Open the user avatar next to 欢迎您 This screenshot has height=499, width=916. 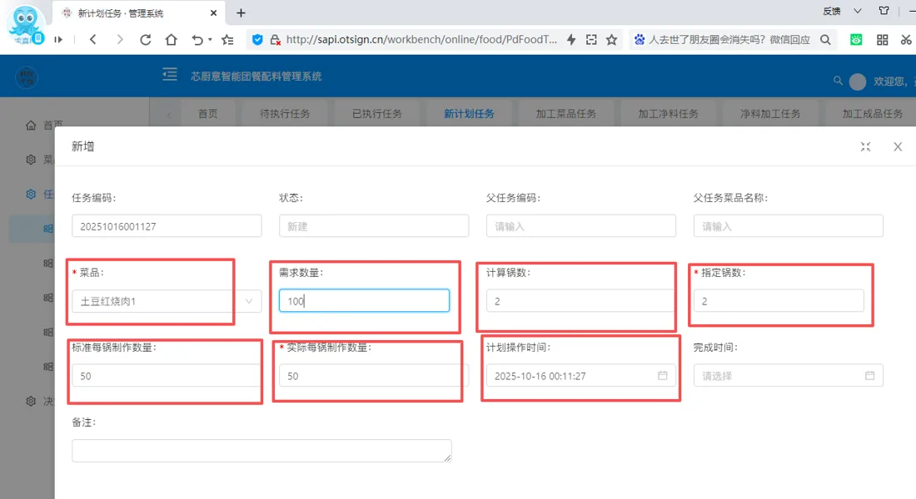pos(858,82)
